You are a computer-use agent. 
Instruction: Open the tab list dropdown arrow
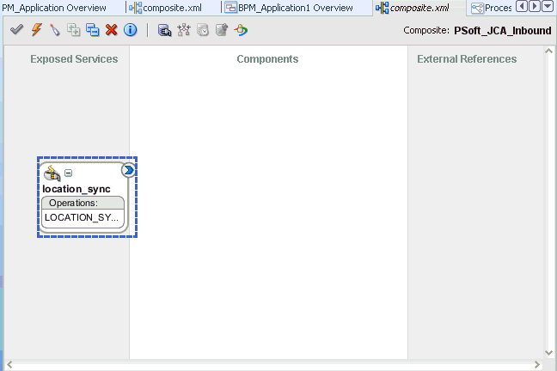[548, 6]
